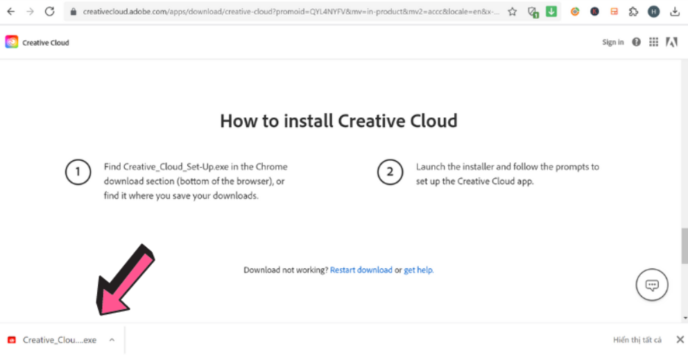Image resolution: width=688 pixels, height=355 pixels.
Task: Open the Adobe help question mark icon
Action: (x=637, y=42)
